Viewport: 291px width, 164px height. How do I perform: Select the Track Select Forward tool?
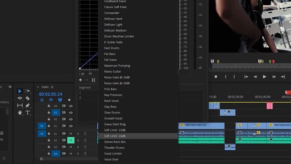click(x=27, y=91)
